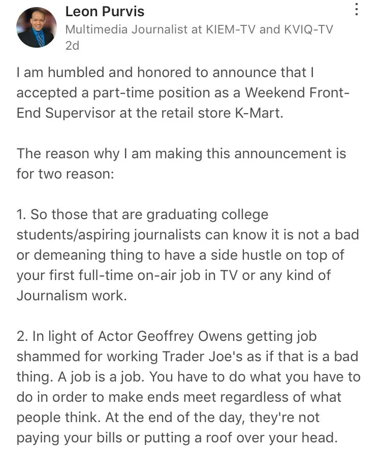Select the 'humbled and honored' opening line
Viewport: 381px width, 450px height.
[165, 73]
